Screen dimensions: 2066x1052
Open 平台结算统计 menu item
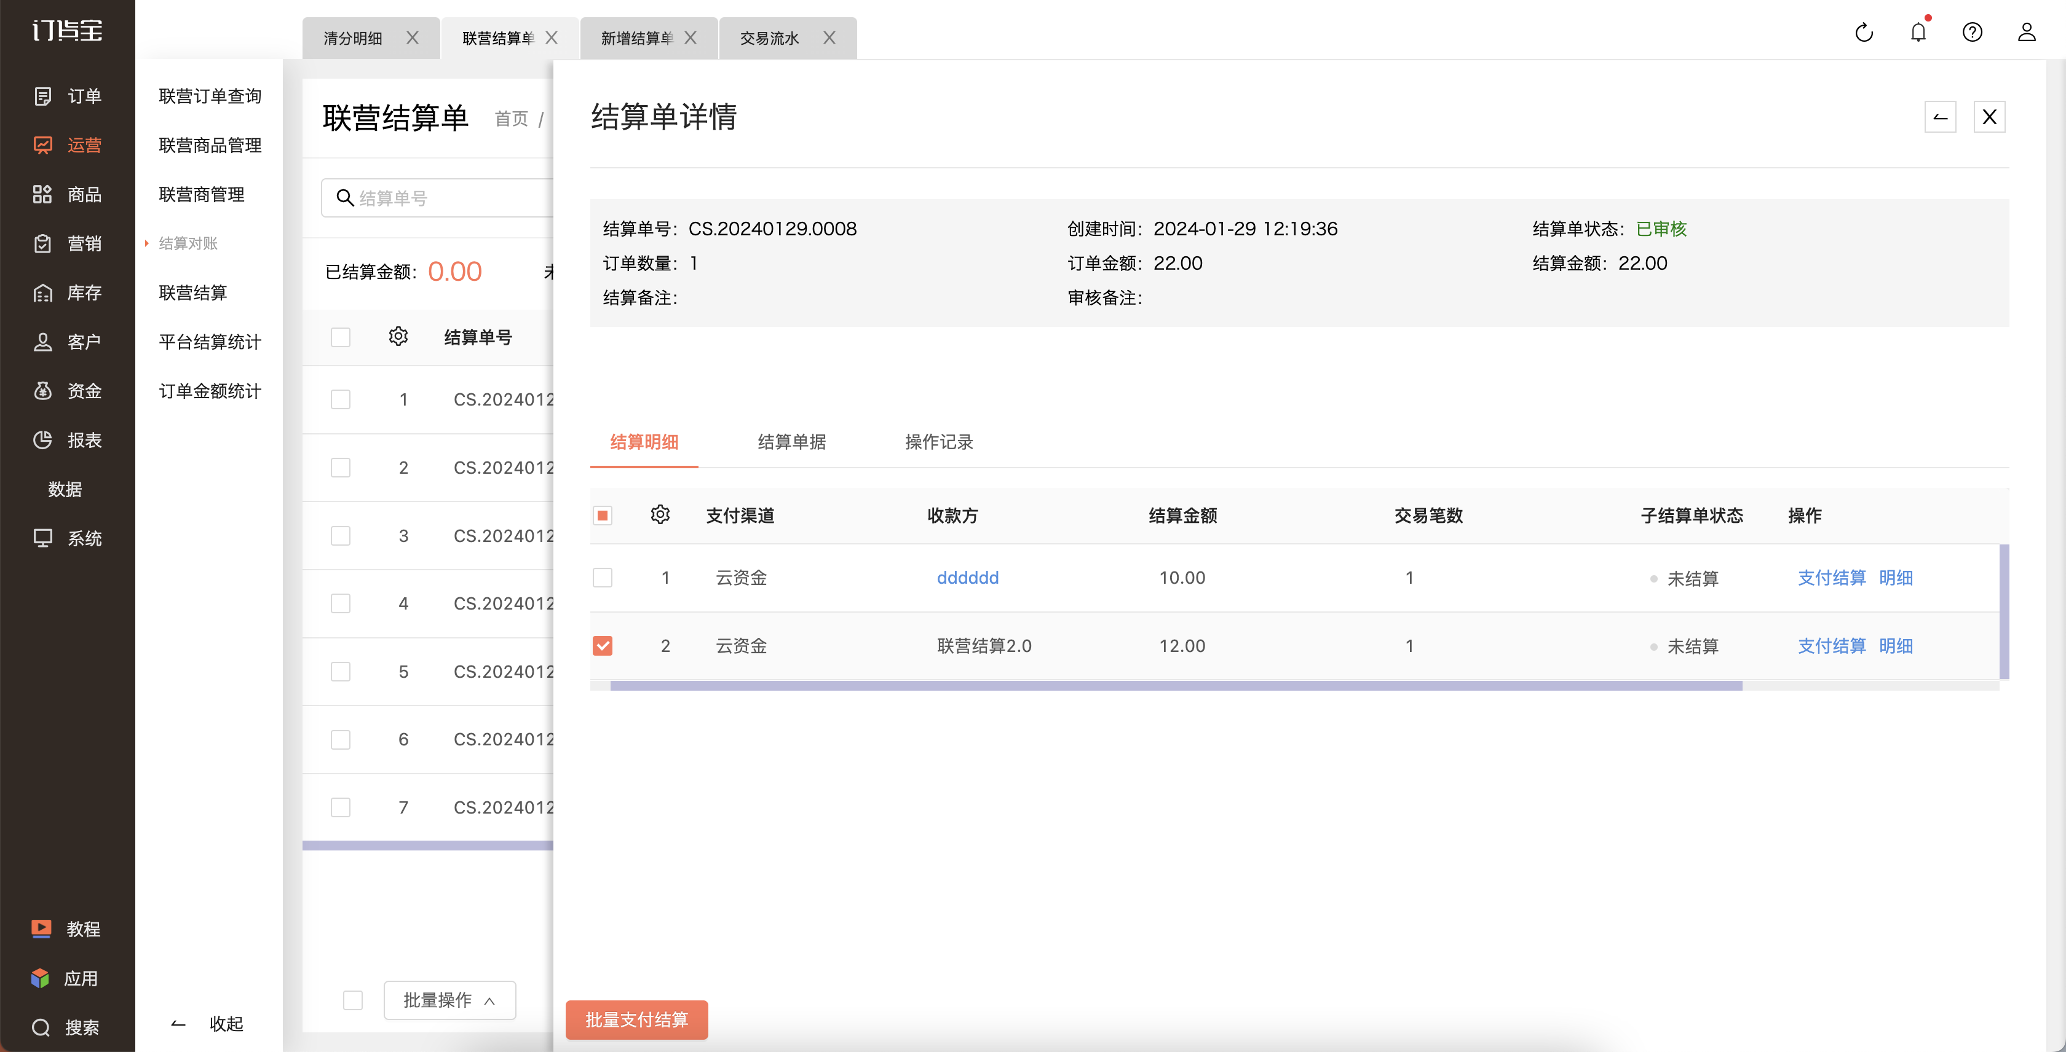point(210,342)
